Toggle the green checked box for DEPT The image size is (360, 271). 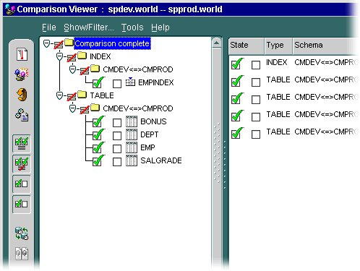(x=98, y=134)
